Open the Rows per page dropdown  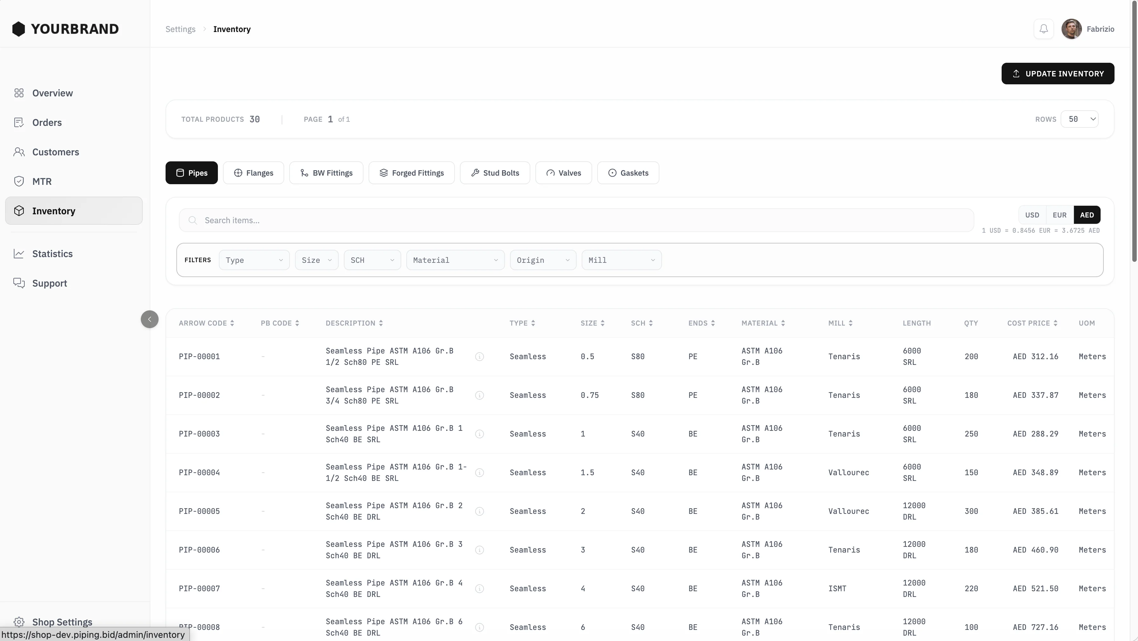[1079, 119]
